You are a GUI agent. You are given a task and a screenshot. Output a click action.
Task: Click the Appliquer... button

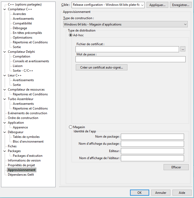point(157,5)
